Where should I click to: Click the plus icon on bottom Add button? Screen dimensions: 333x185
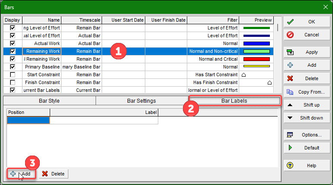pyautogui.click(x=13, y=174)
